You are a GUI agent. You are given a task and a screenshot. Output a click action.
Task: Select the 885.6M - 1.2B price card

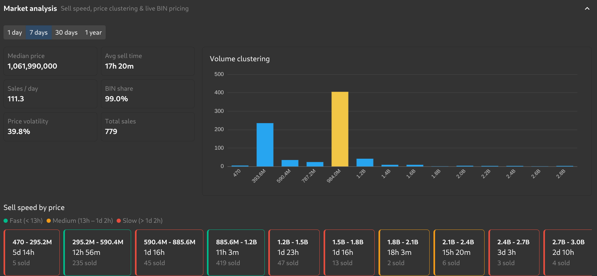pos(236,253)
